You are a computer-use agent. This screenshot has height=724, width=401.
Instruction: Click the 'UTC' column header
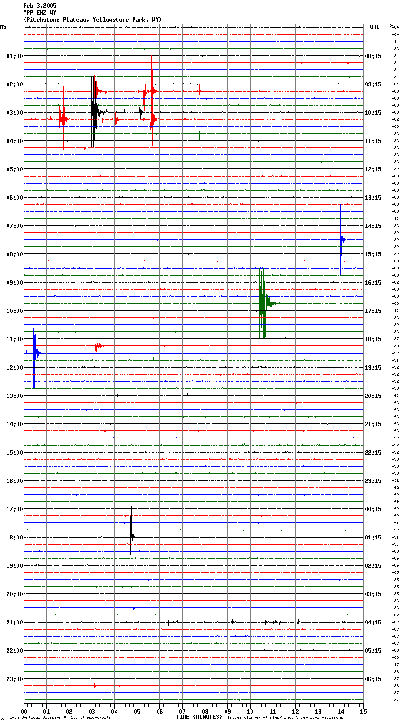375,27
